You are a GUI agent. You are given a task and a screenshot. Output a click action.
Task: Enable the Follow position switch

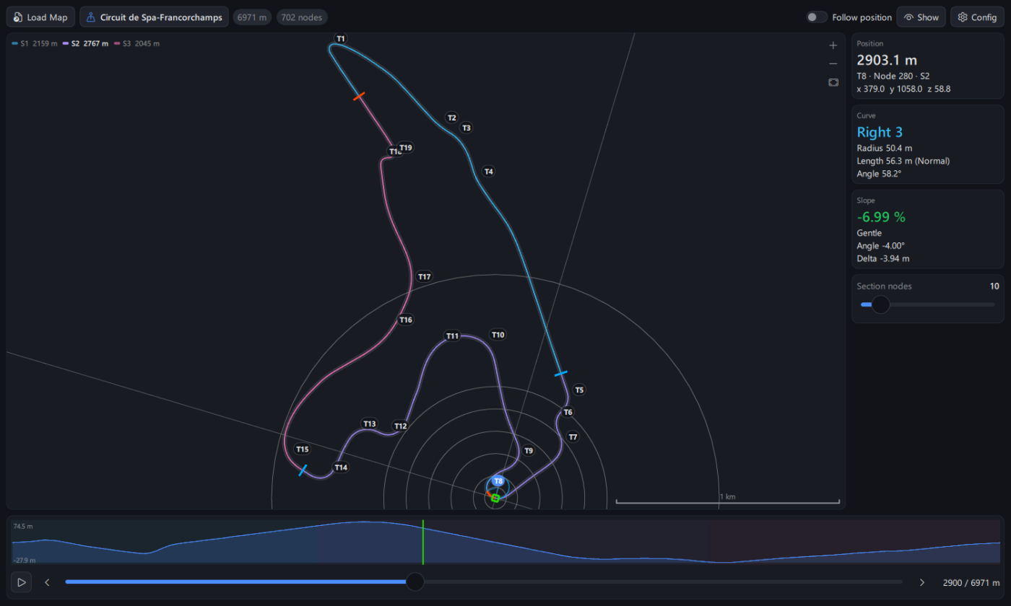817,17
